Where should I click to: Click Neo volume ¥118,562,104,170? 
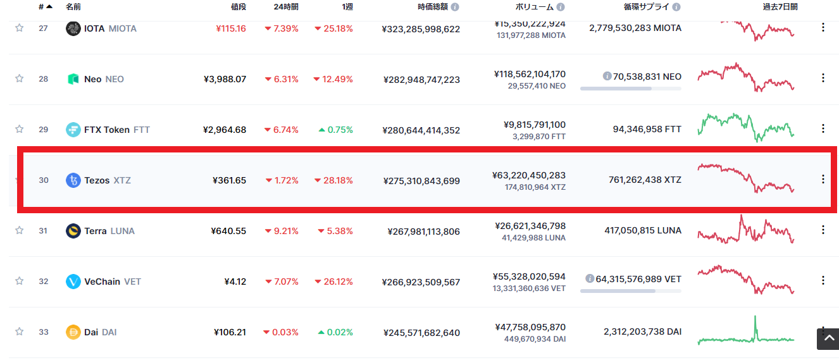[530, 74]
